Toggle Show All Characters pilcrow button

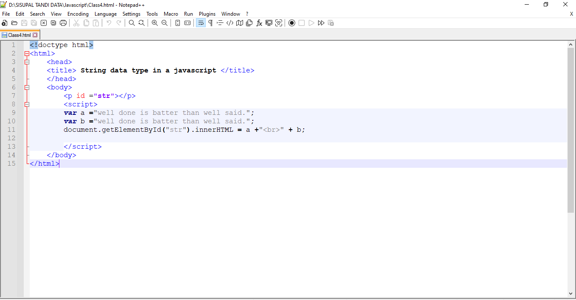[x=210, y=23]
